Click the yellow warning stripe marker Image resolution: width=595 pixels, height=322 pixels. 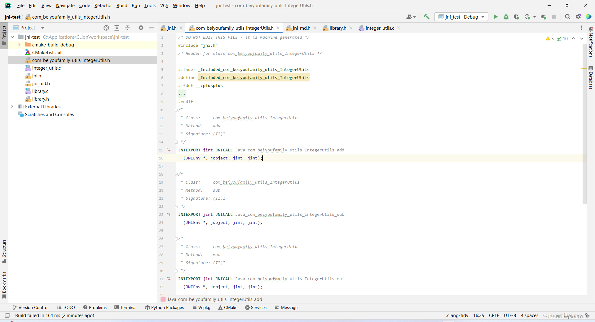click(584, 69)
